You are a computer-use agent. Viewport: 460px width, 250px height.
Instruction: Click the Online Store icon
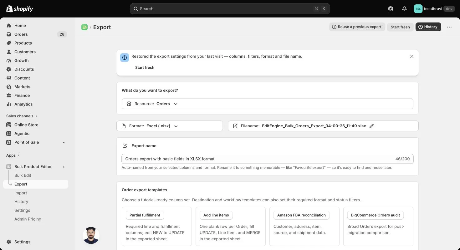click(x=9, y=125)
